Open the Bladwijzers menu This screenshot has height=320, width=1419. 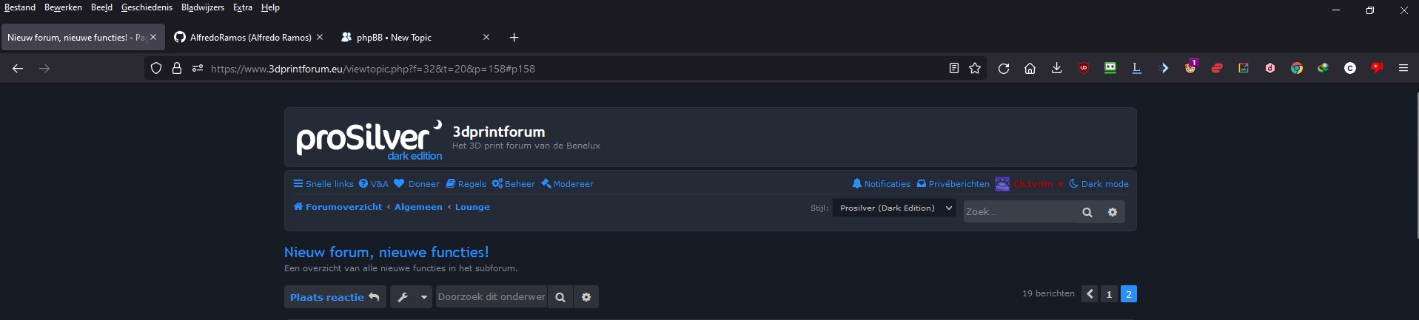point(202,7)
